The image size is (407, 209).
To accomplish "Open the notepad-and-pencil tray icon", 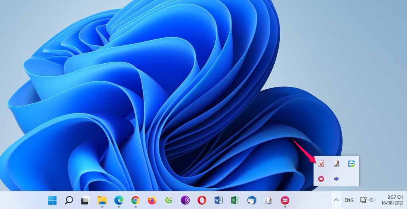I will pyautogui.click(x=336, y=164).
